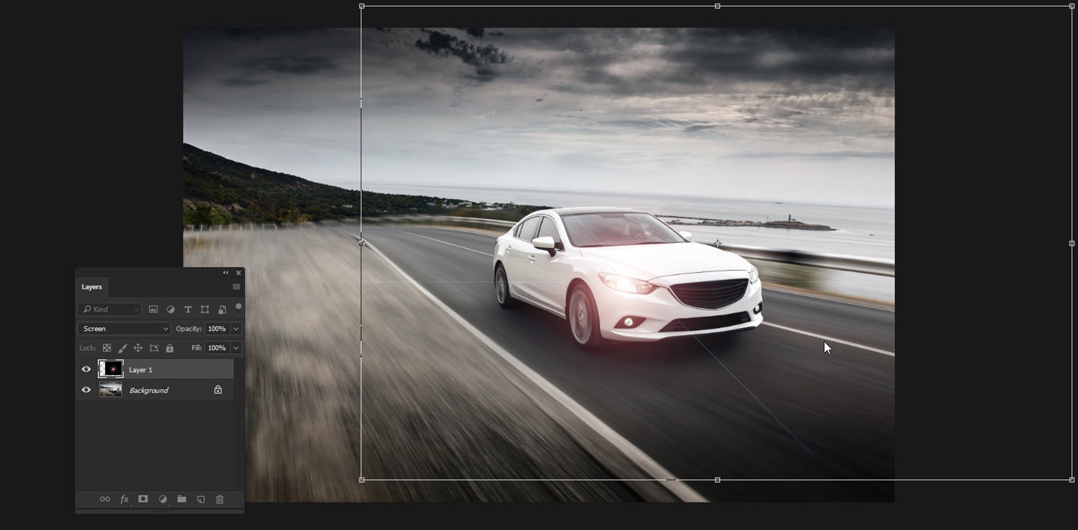
Task: Open the Screen blend mode dropdown
Action: click(x=124, y=329)
